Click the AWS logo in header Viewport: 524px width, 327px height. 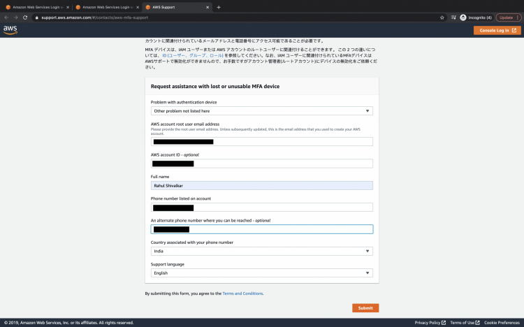click(x=10, y=30)
